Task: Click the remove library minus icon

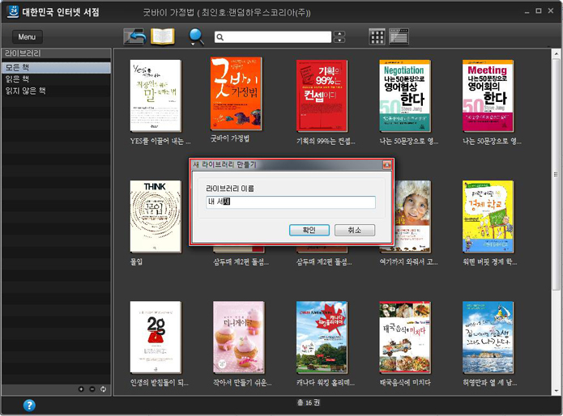Action: click(x=92, y=389)
